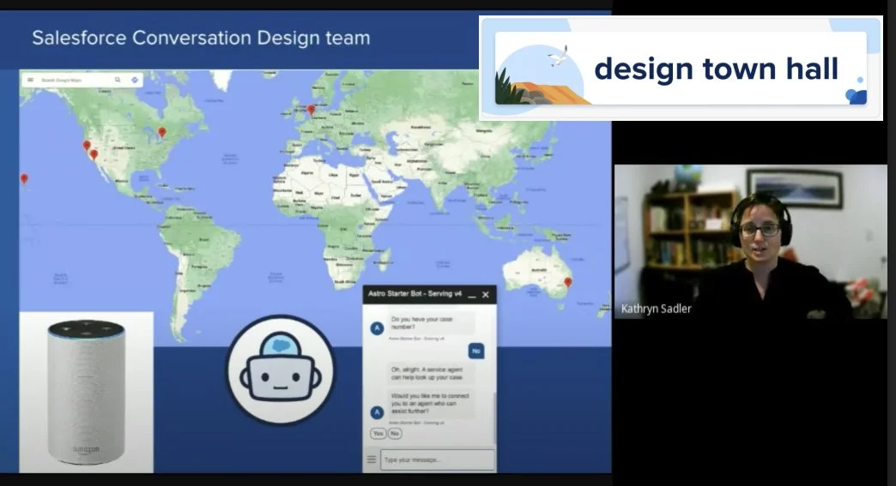The width and height of the screenshot is (896, 486).
Task: Select the map pin near Toronto
Action: [x=162, y=132]
